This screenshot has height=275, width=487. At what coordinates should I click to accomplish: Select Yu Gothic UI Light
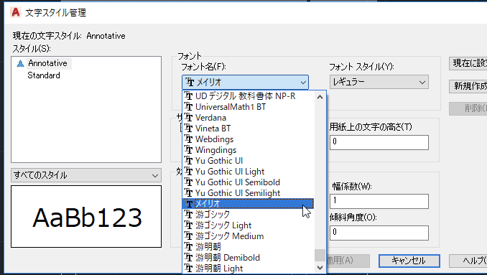pos(248,172)
